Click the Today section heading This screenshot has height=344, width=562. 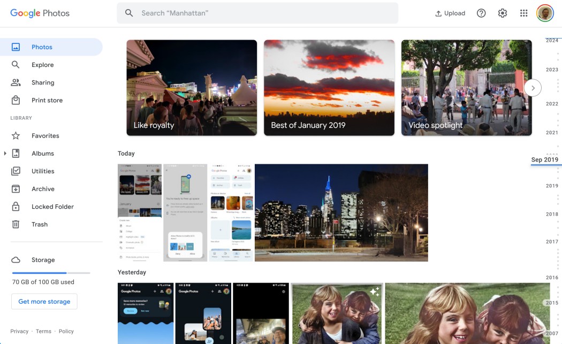[126, 154]
